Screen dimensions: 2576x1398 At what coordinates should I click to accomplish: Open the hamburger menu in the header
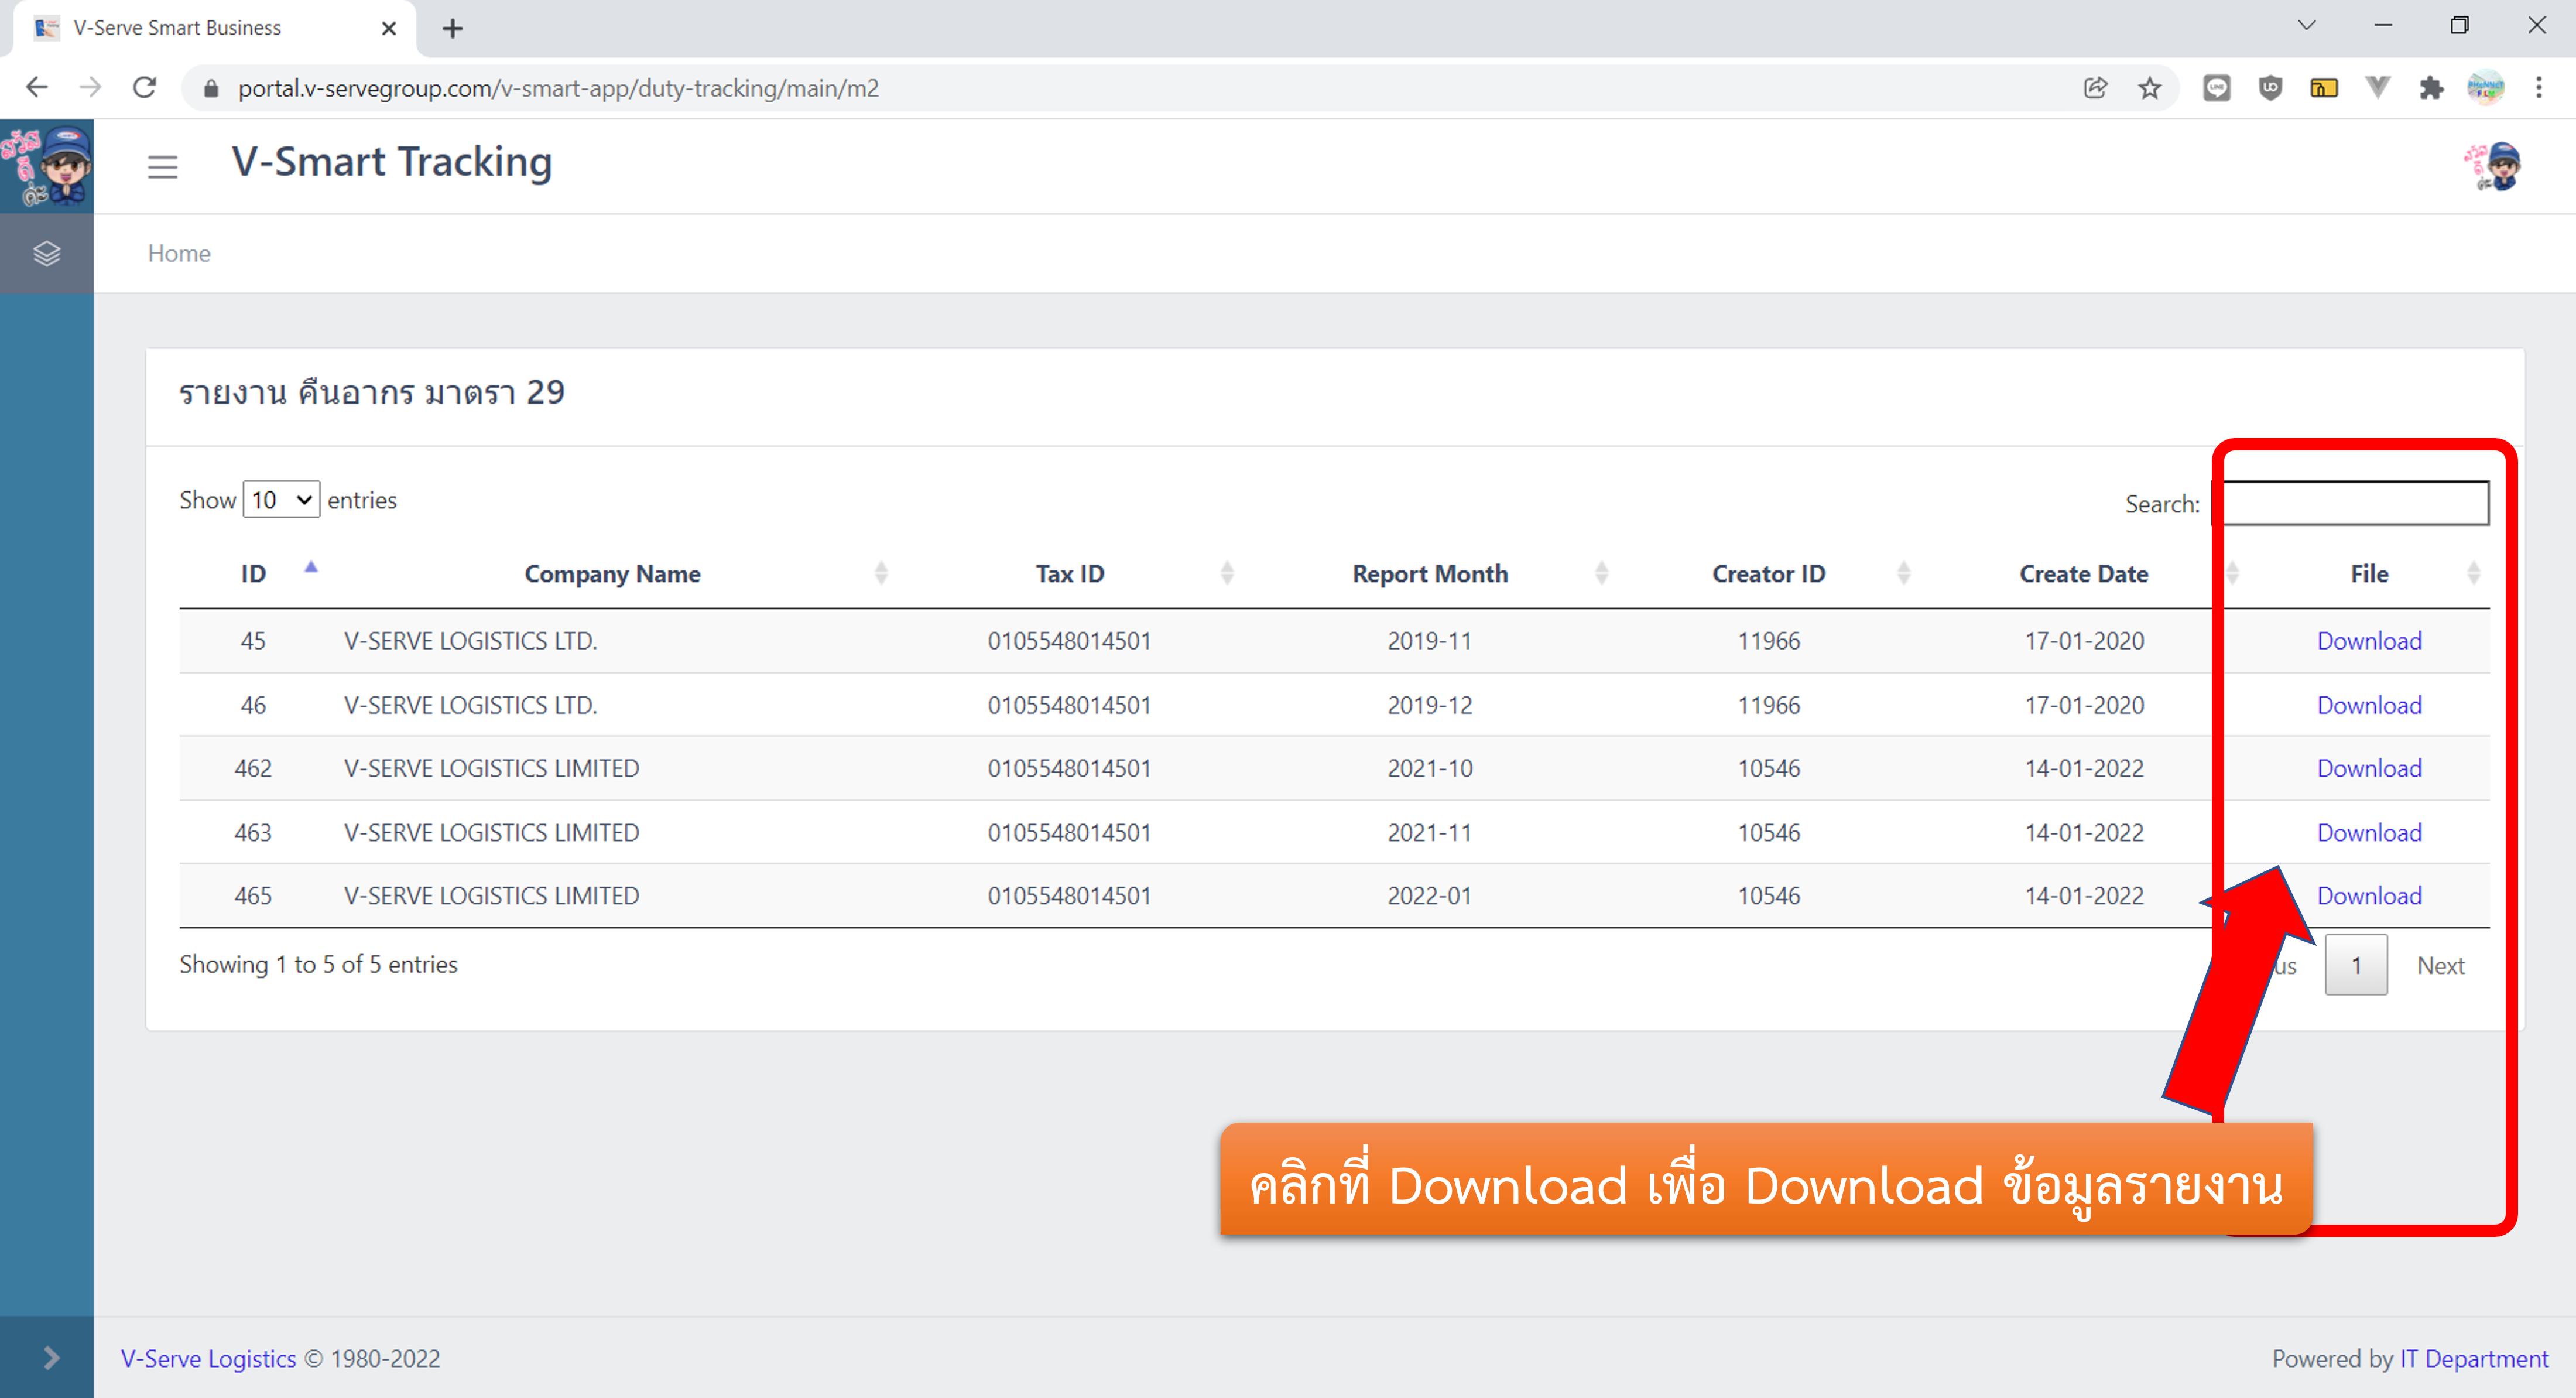click(162, 166)
